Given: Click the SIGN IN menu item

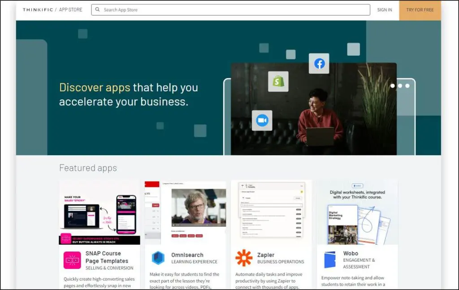Looking at the screenshot, I should (x=384, y=10).
